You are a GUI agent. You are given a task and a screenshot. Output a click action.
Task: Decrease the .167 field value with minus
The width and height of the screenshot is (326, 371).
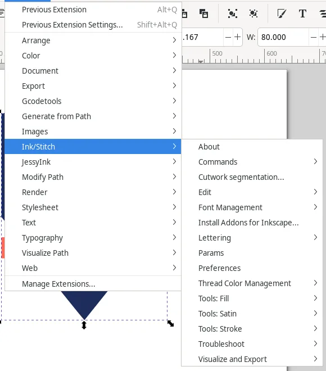(x=228, y=37)
